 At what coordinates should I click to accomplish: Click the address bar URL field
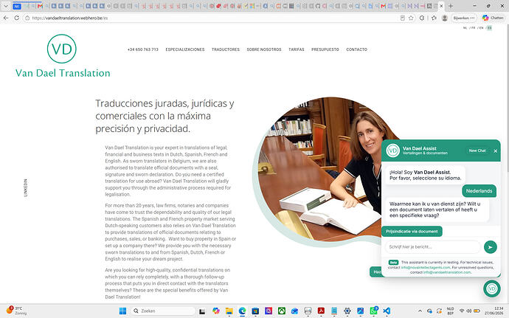pos(214,18)
